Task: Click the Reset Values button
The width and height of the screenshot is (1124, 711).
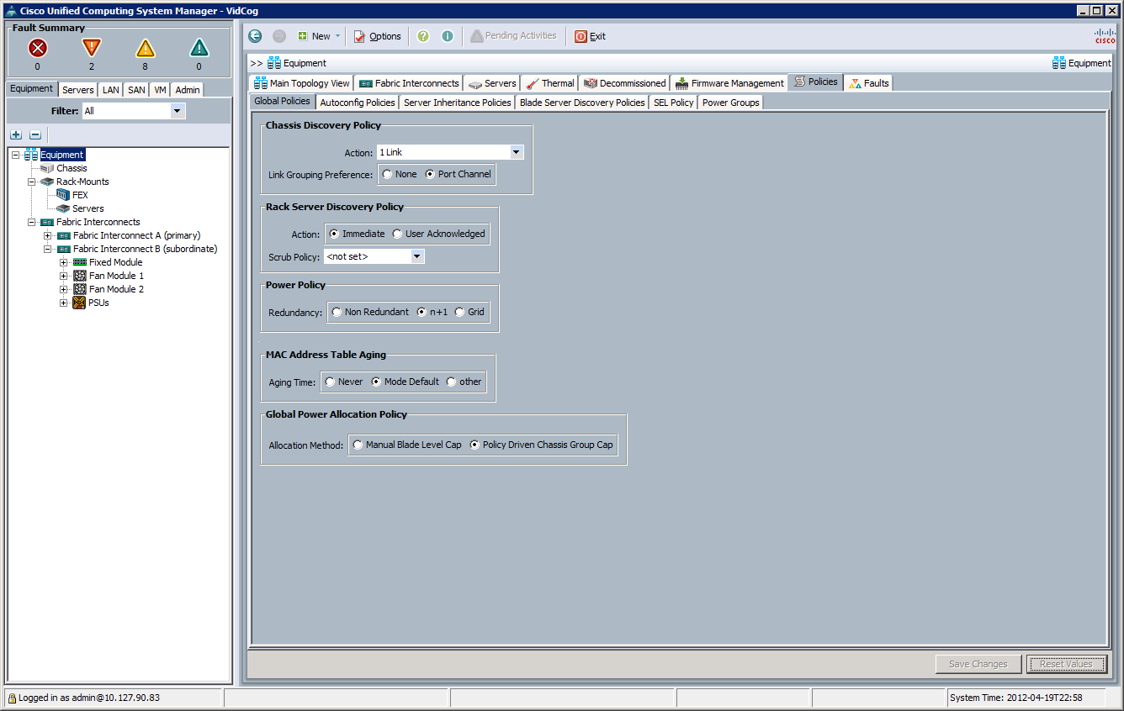Action: pos(1067,664)
